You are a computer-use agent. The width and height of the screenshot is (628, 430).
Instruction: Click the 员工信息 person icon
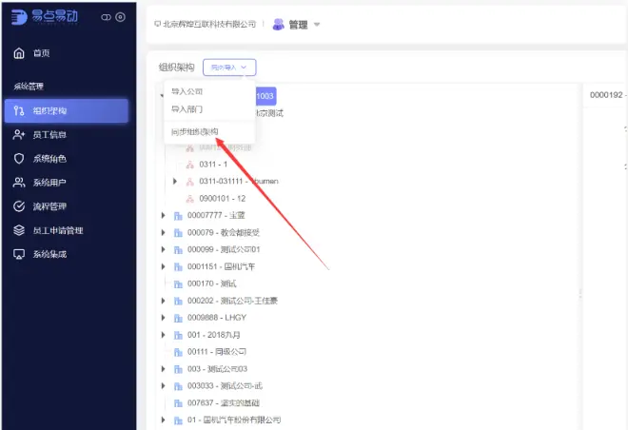[18, 135]
